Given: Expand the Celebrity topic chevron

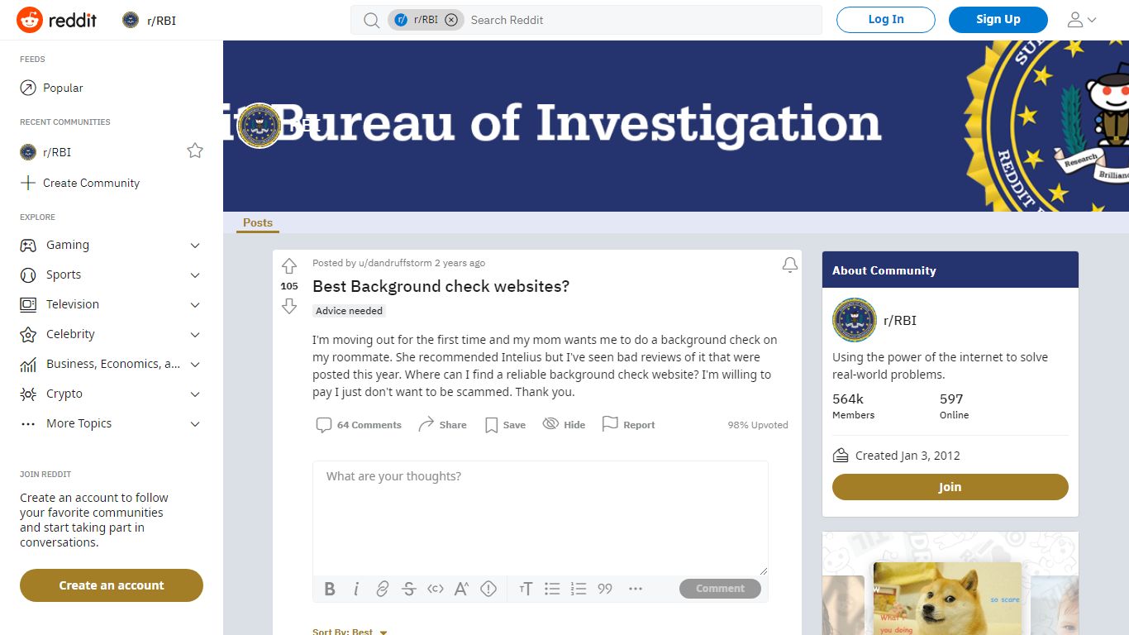Looking at the screenshot, I should (195, 335).
